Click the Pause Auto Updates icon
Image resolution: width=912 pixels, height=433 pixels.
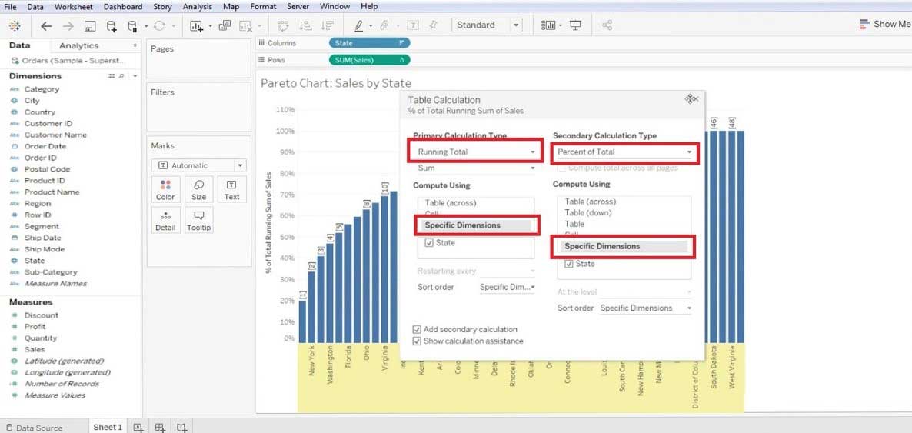[133, 26]
